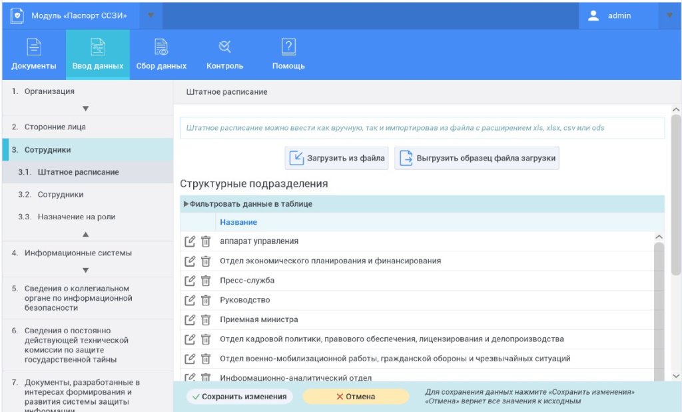Delete «Отдел кадровой политики» row trash icon
This screenshot has width=682, height=412.
[206, 338]
